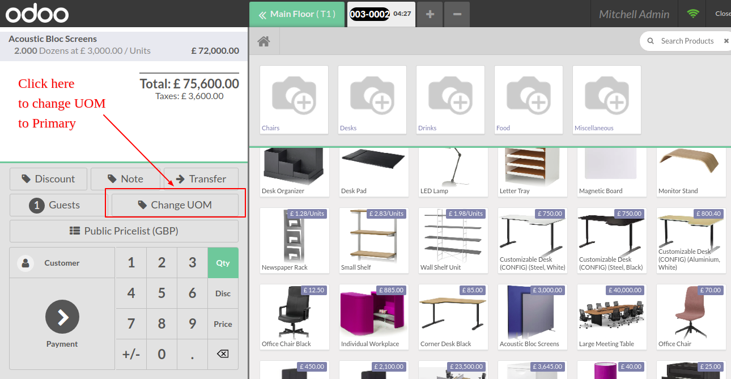Click the green wifi connection status icon
This screenshot has width=731, height=379.
click(x=693, y=14)
